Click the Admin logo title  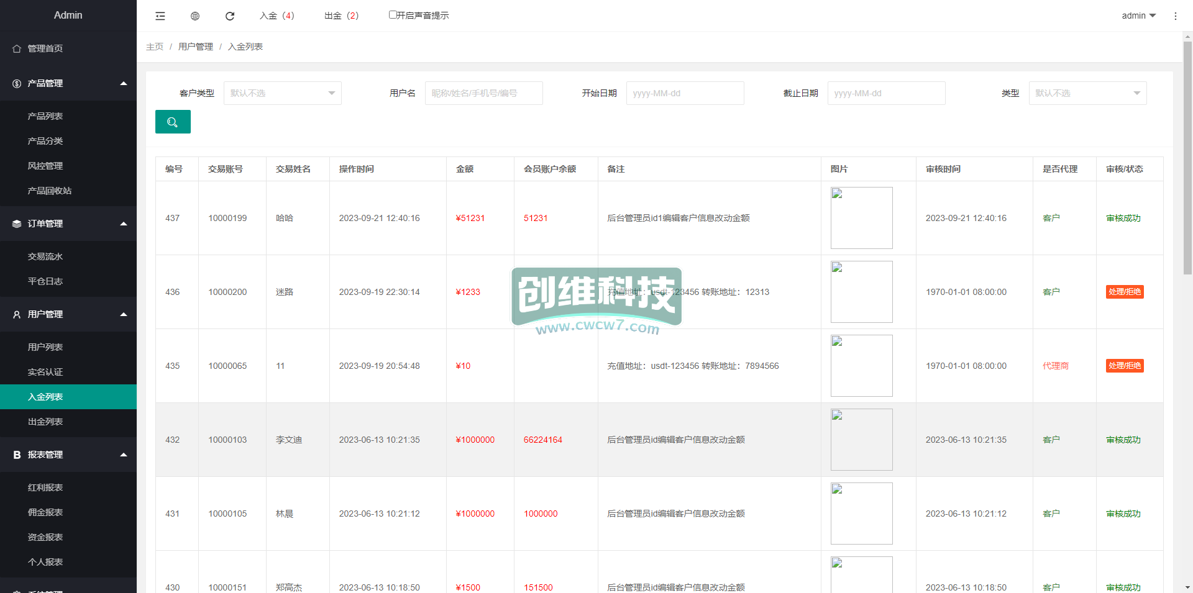(68, 15)
